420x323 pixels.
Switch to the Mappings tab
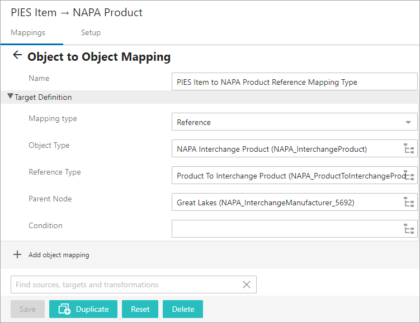[x=28, y=32]
